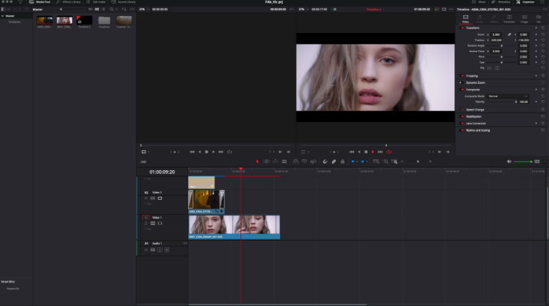Open the Composite Mode dropdown
549x306 pixels.
508,96
